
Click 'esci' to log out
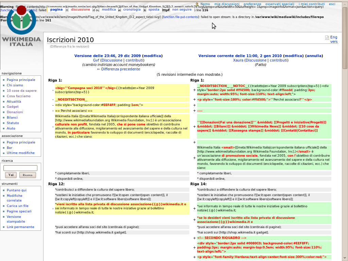332,4
